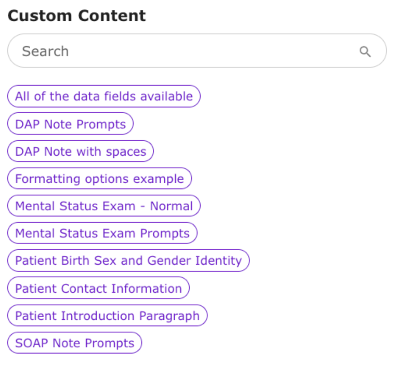This screenshot has height=366, width=394.
Task: Open "Formatting options example" content
Action: (x=99, y=179)
